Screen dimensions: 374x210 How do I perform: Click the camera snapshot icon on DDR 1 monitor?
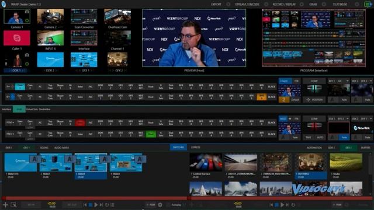(27, 55)
